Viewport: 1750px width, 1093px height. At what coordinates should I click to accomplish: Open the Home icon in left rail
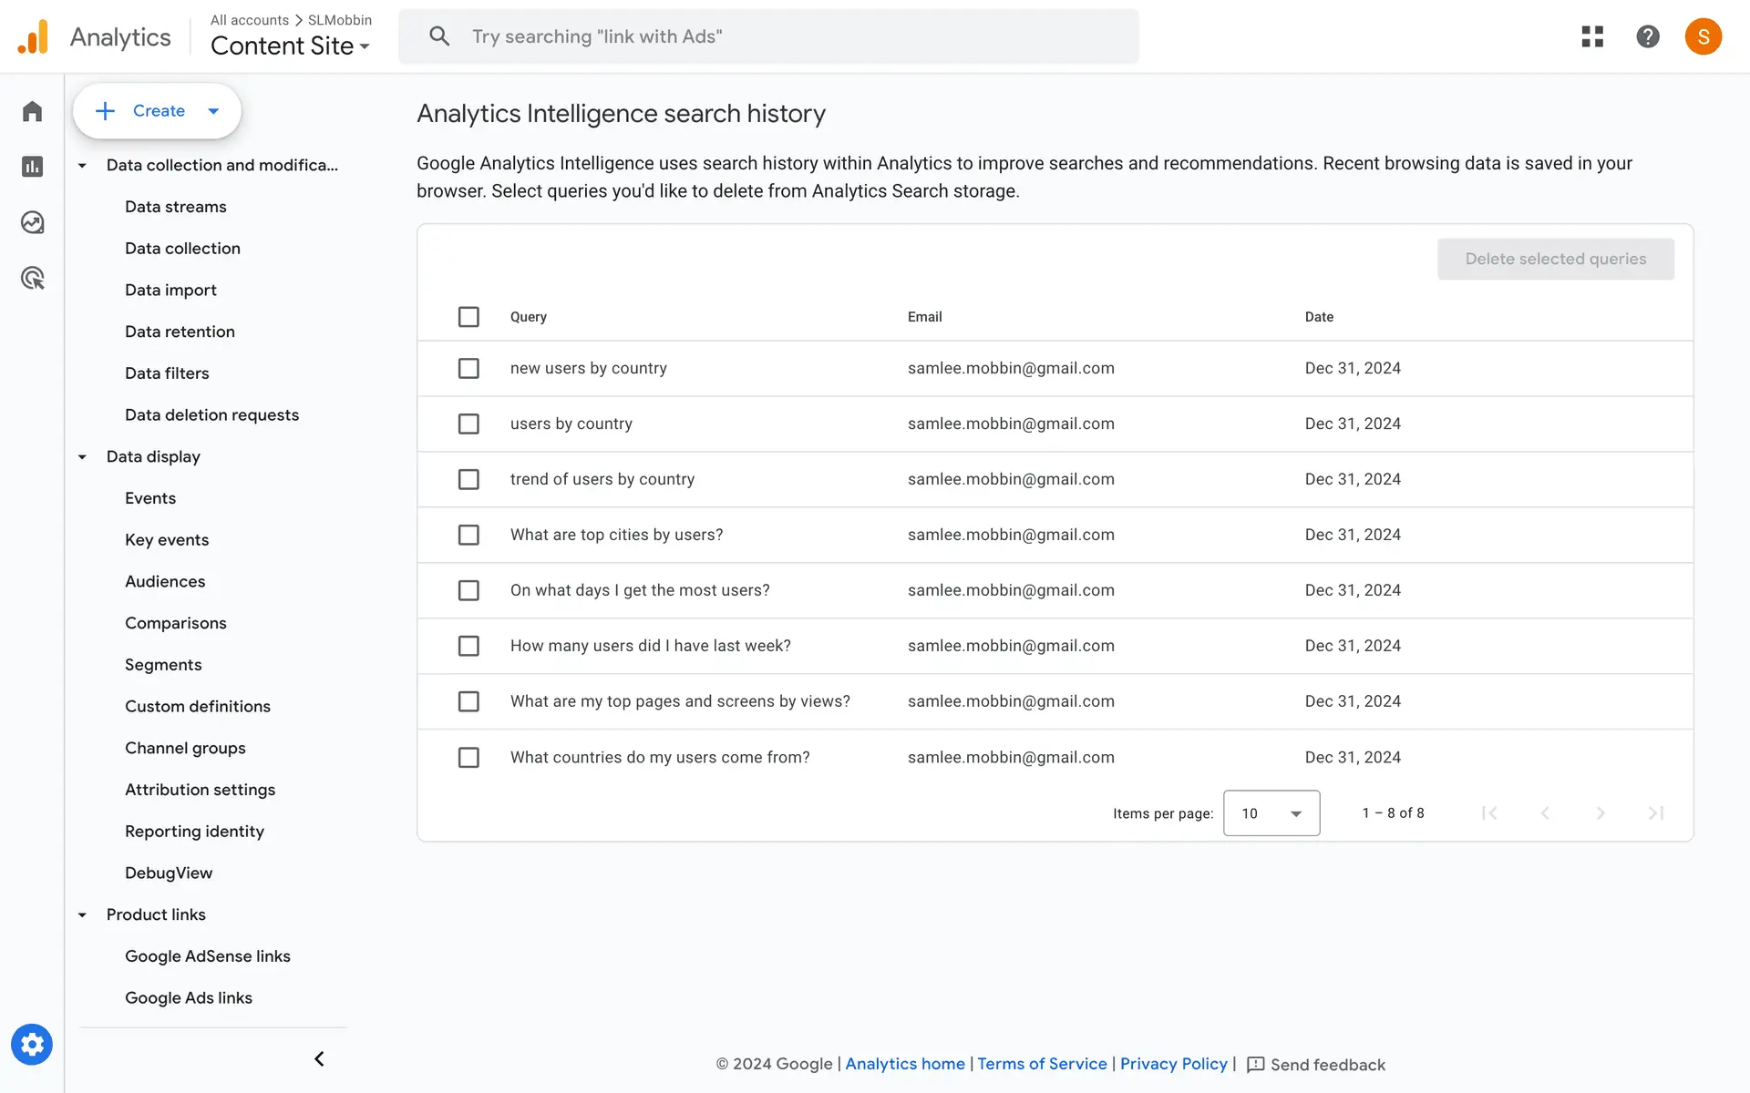[x=33, y=111]
